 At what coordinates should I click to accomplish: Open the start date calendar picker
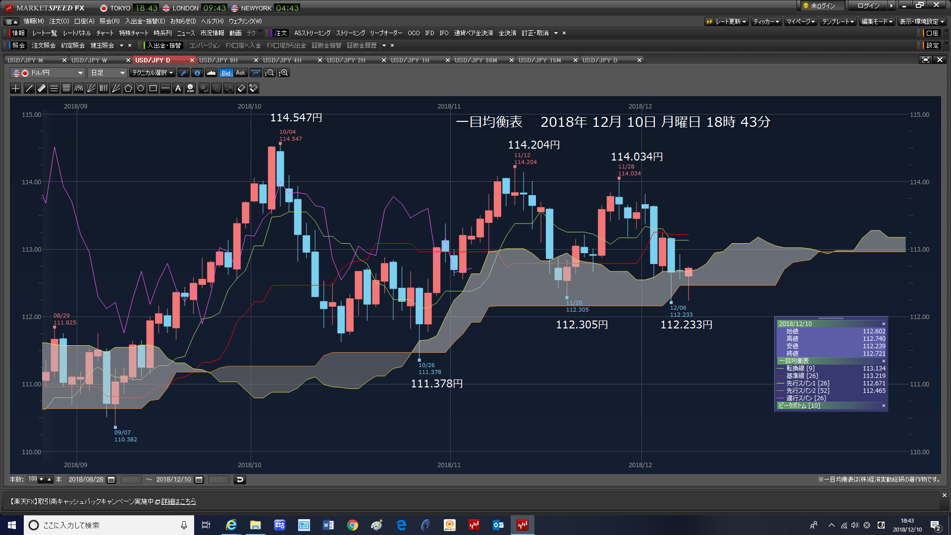111,480
